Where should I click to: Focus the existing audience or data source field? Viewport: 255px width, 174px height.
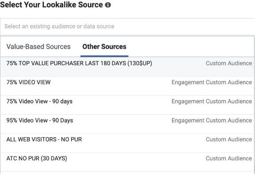click(127, 26)
